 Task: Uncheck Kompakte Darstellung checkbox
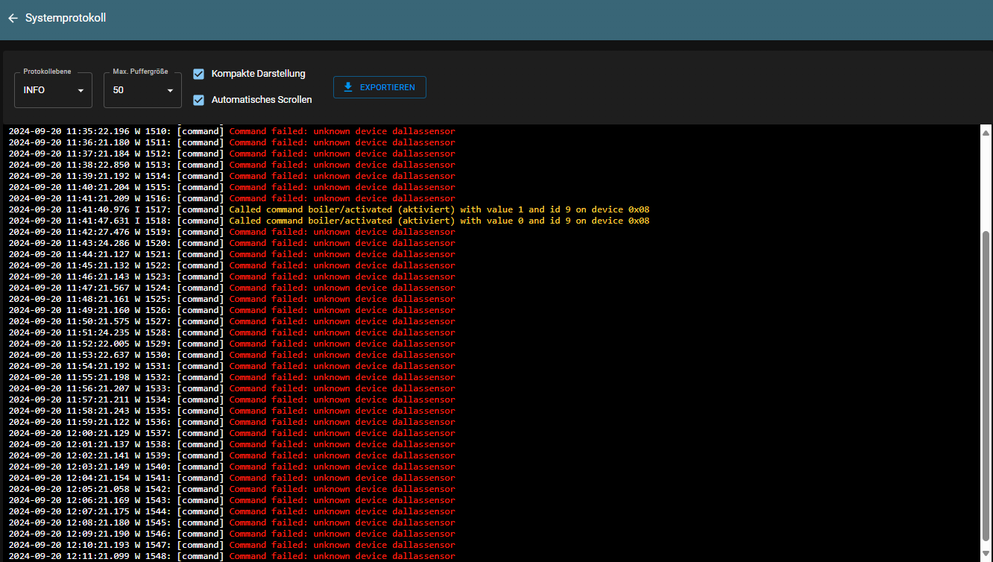click(x=198, y=74)
